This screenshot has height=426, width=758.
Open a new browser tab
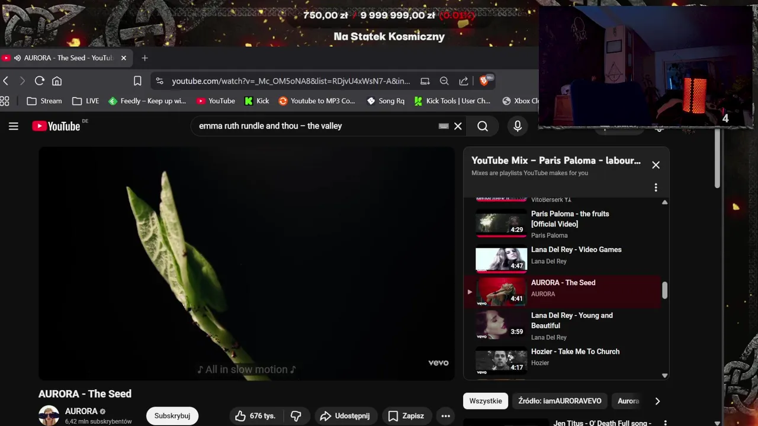144,58
